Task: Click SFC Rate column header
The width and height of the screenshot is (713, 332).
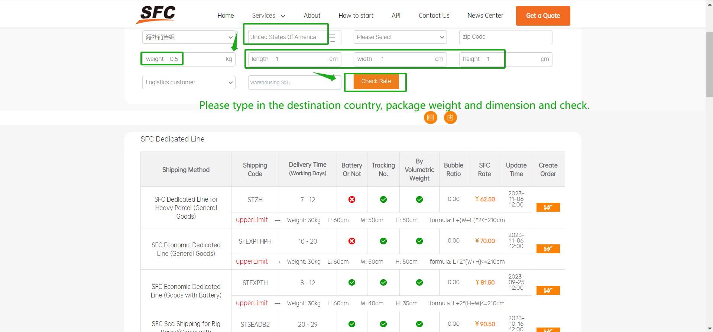Action: click(484, 169)
